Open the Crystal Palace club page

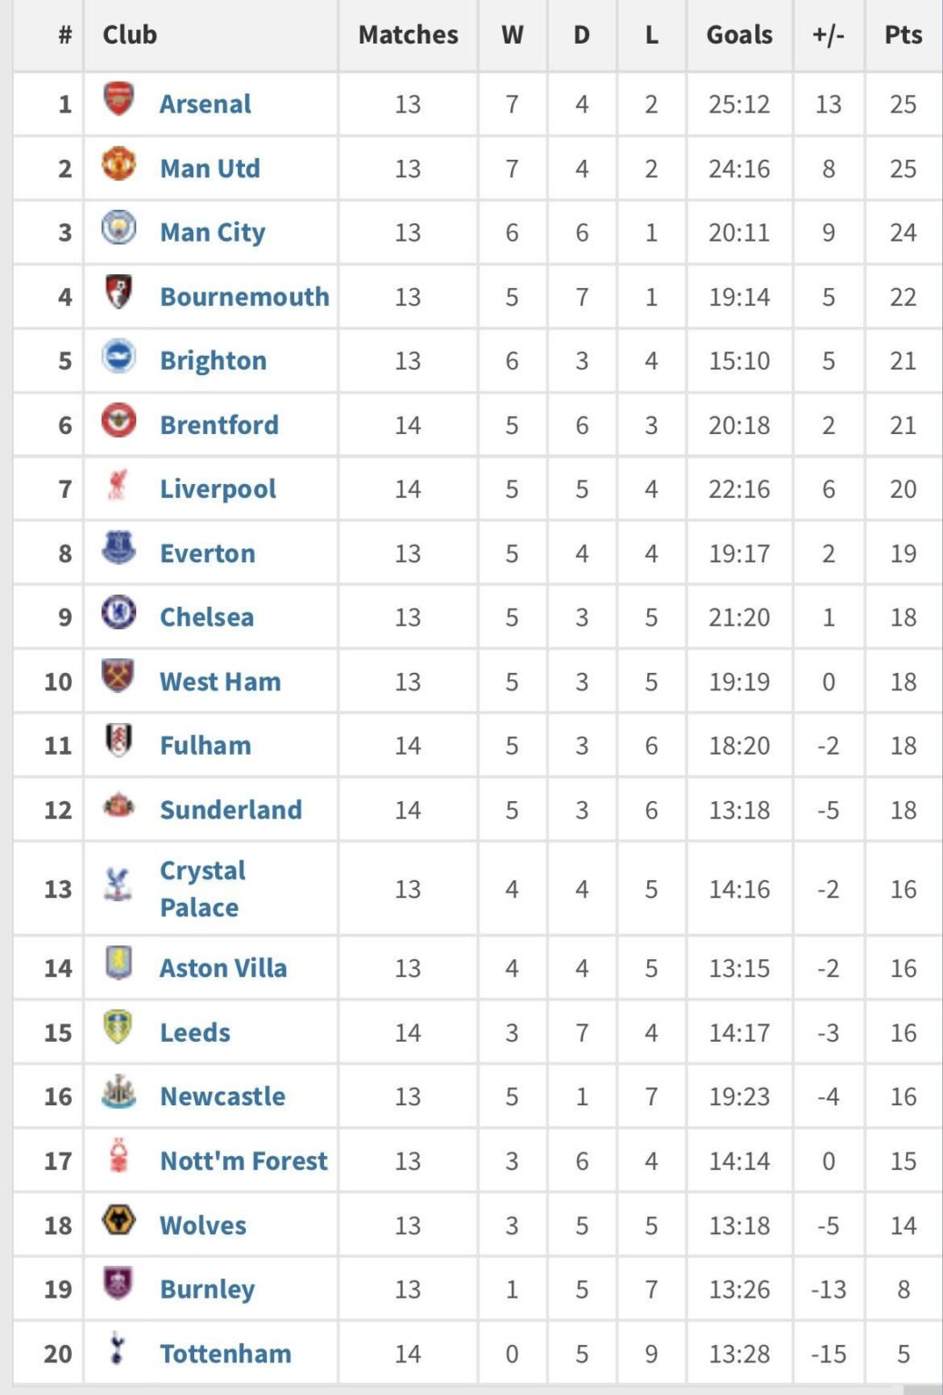click(x=201, y=887)
